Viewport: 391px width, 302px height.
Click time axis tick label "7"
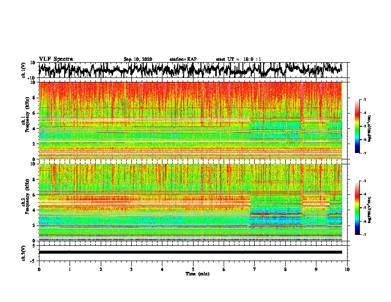click(x=255, y=269)
